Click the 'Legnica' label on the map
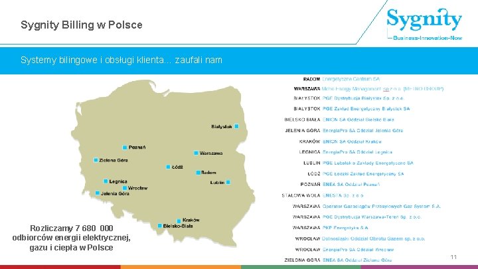 point(118,181)
